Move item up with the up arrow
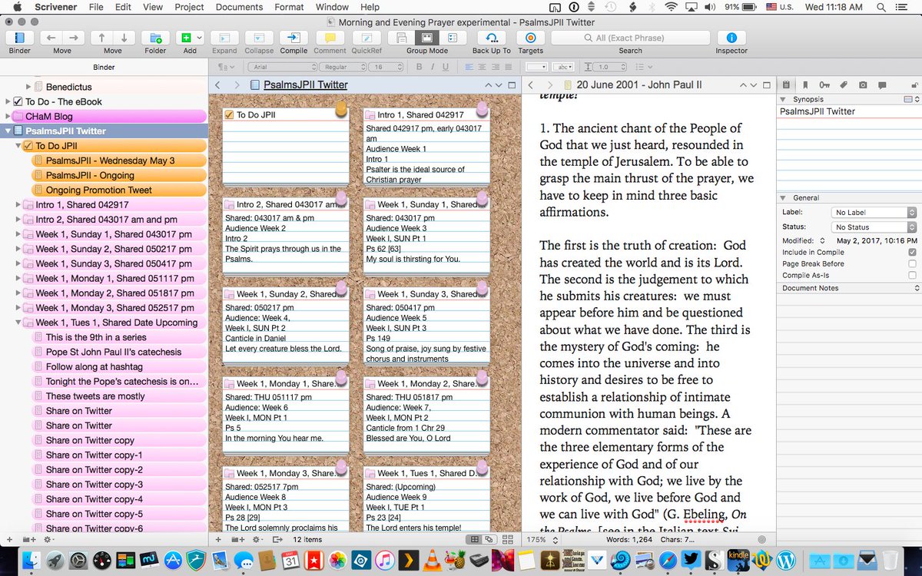The width and height of the screenshot is (922, 576). 101,38
